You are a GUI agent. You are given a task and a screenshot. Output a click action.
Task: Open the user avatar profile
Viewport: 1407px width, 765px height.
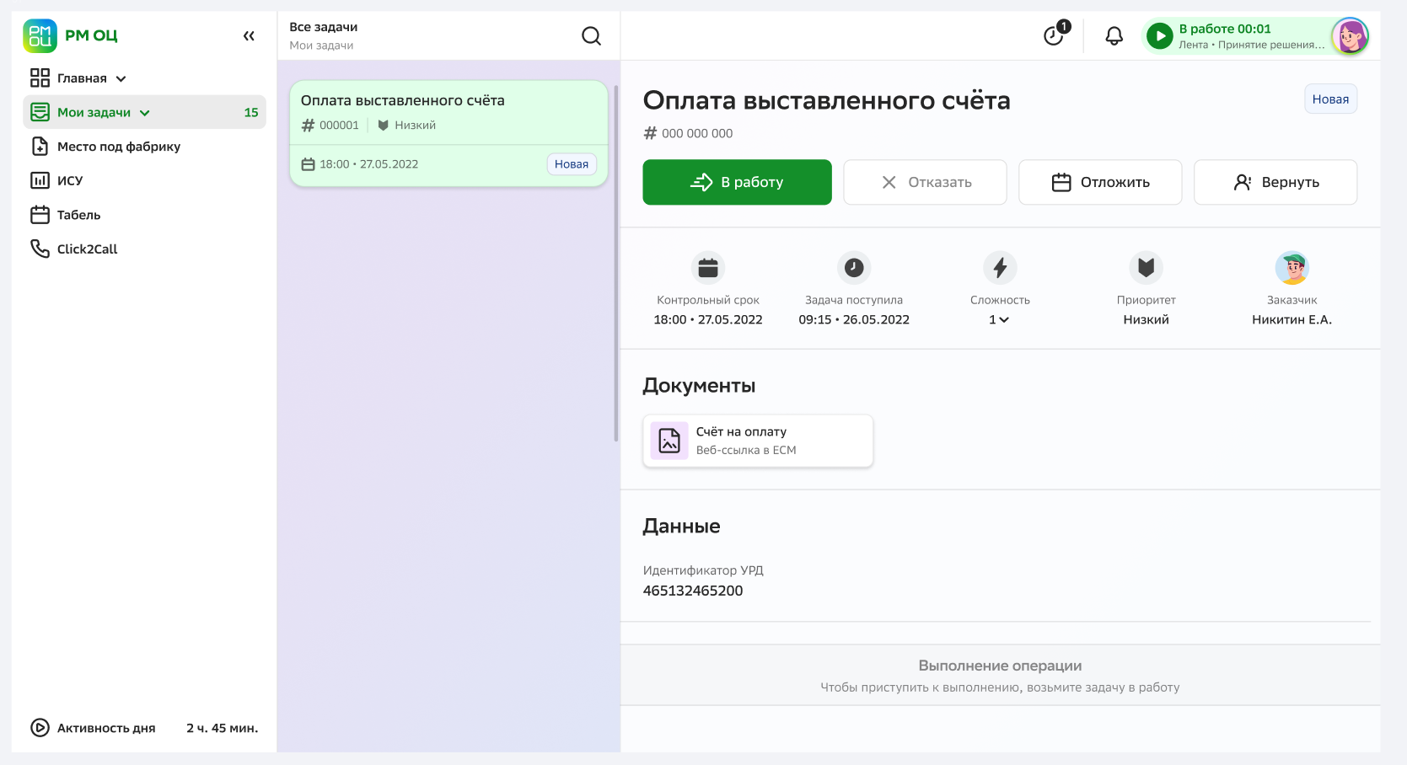(1349, 36)
